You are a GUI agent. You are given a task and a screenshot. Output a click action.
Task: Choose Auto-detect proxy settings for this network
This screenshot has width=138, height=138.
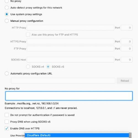click(7, 8)
